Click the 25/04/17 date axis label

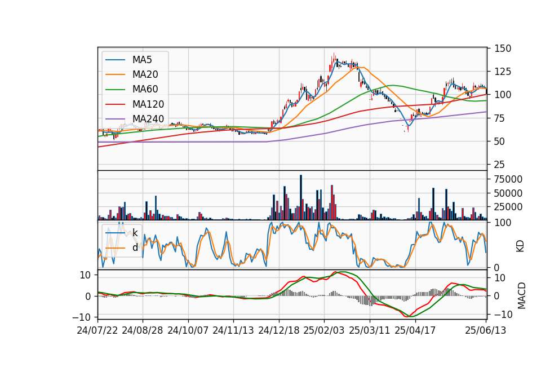415,330
